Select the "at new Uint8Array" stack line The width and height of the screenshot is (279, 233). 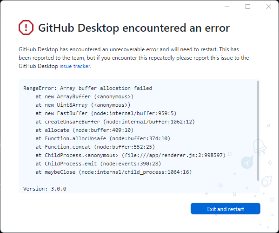82,105
